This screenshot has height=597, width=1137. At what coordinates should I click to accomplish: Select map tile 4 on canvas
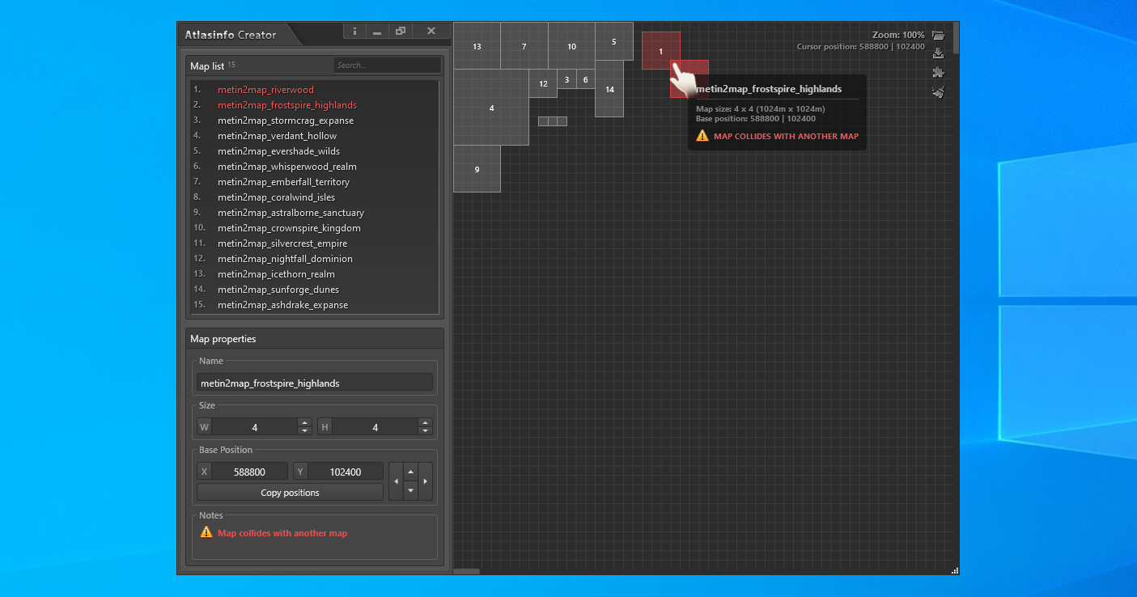(x=491, y=108)
